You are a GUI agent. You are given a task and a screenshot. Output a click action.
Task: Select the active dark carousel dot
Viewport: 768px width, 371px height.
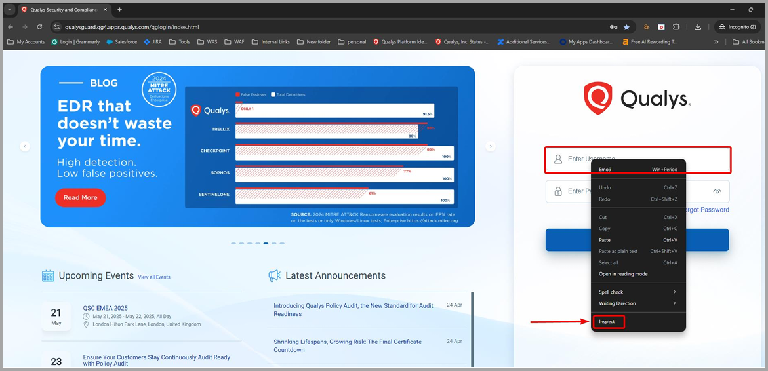266,243
